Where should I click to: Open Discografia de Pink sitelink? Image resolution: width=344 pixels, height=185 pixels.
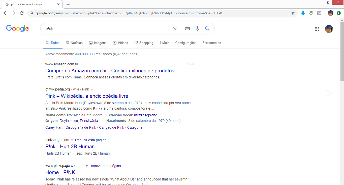point(81,127)
